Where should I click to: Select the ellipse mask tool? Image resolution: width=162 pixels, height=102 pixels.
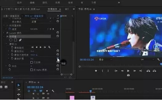[11, 40]
